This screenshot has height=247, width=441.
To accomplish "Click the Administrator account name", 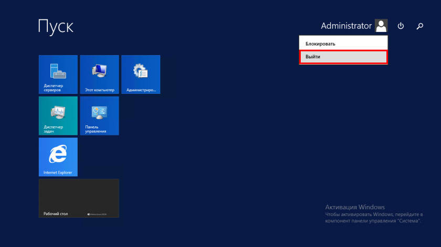I will (346, 26).
